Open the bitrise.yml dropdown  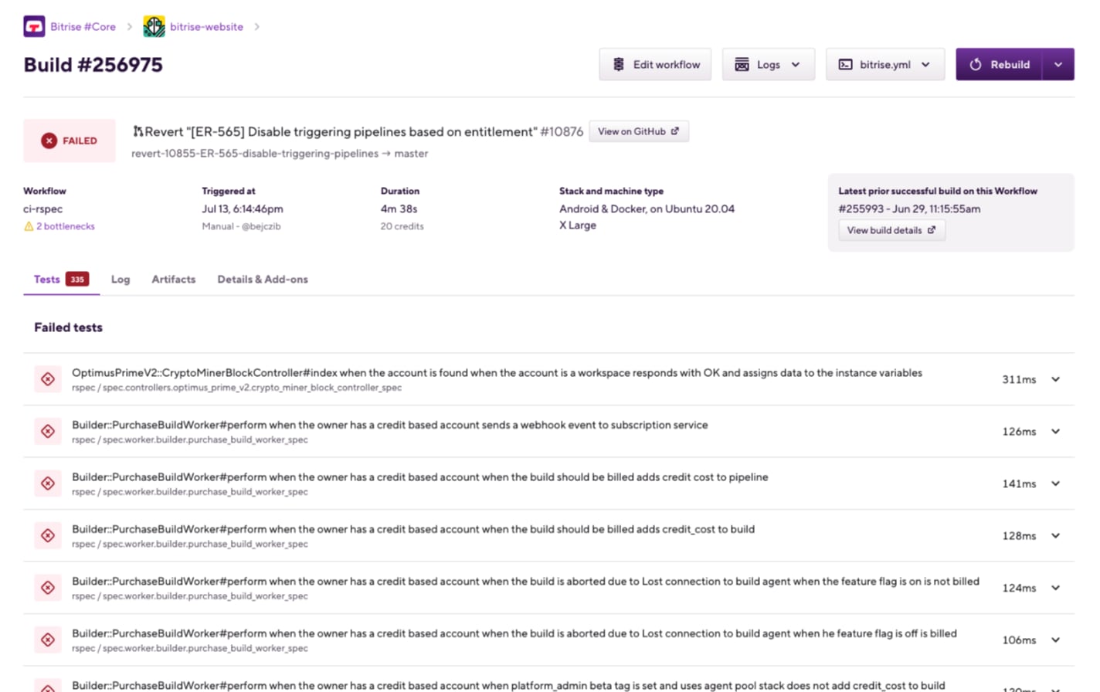tap(884, 65)
